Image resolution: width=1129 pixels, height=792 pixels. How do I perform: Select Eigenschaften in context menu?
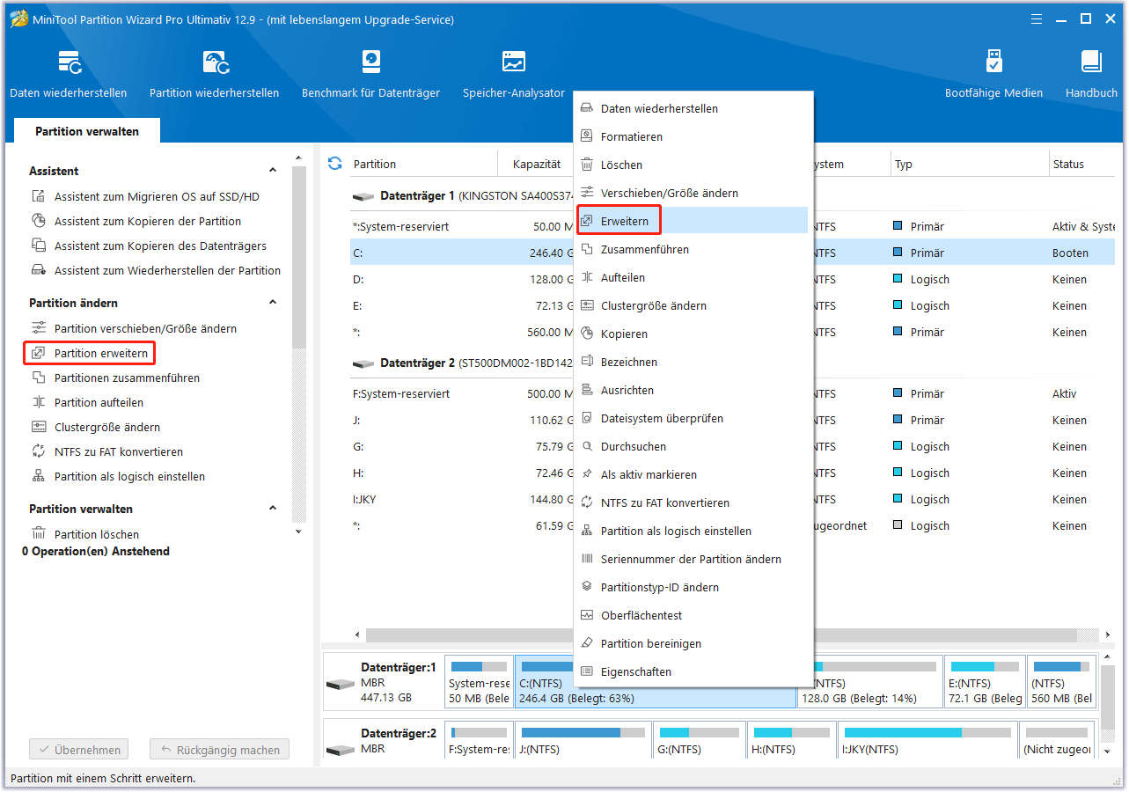(x=693, y=672)
